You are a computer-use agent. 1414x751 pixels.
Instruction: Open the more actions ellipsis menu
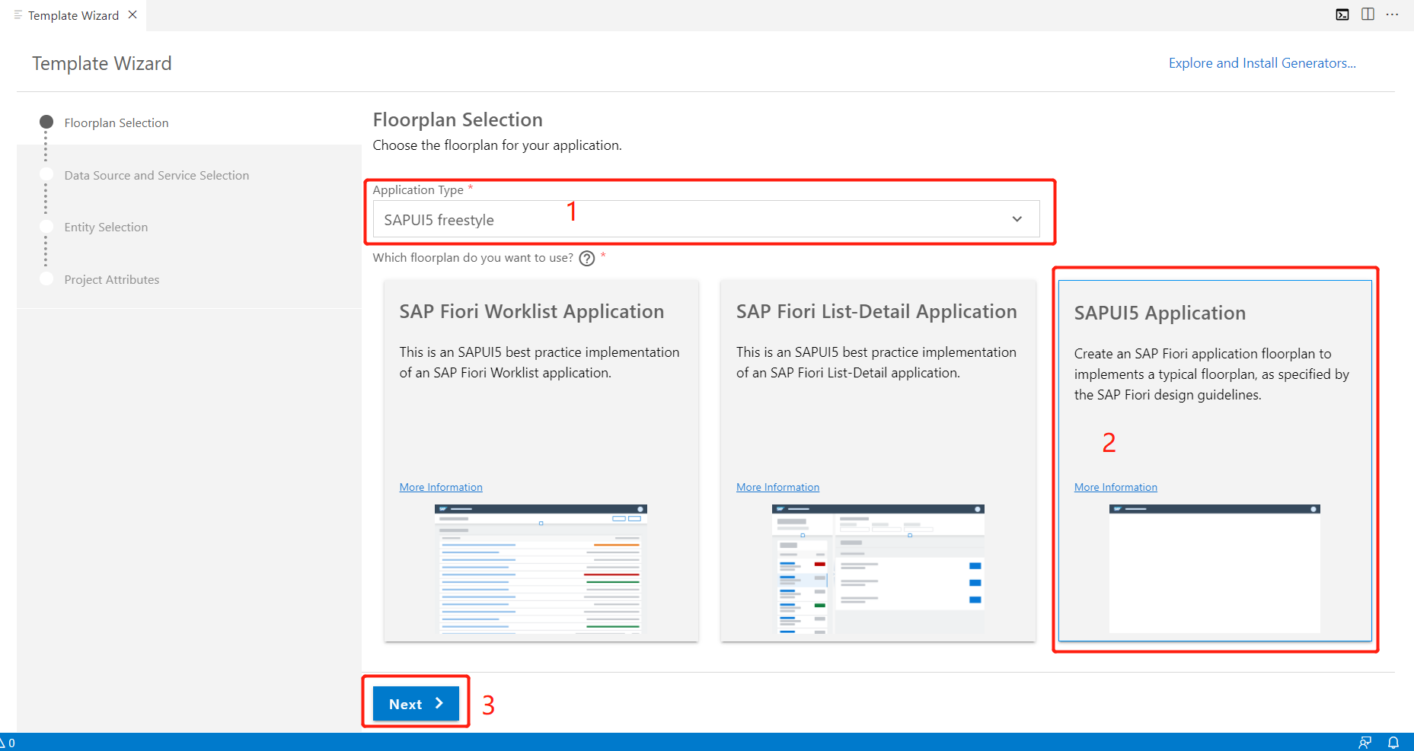click(x=1393, y=14)
